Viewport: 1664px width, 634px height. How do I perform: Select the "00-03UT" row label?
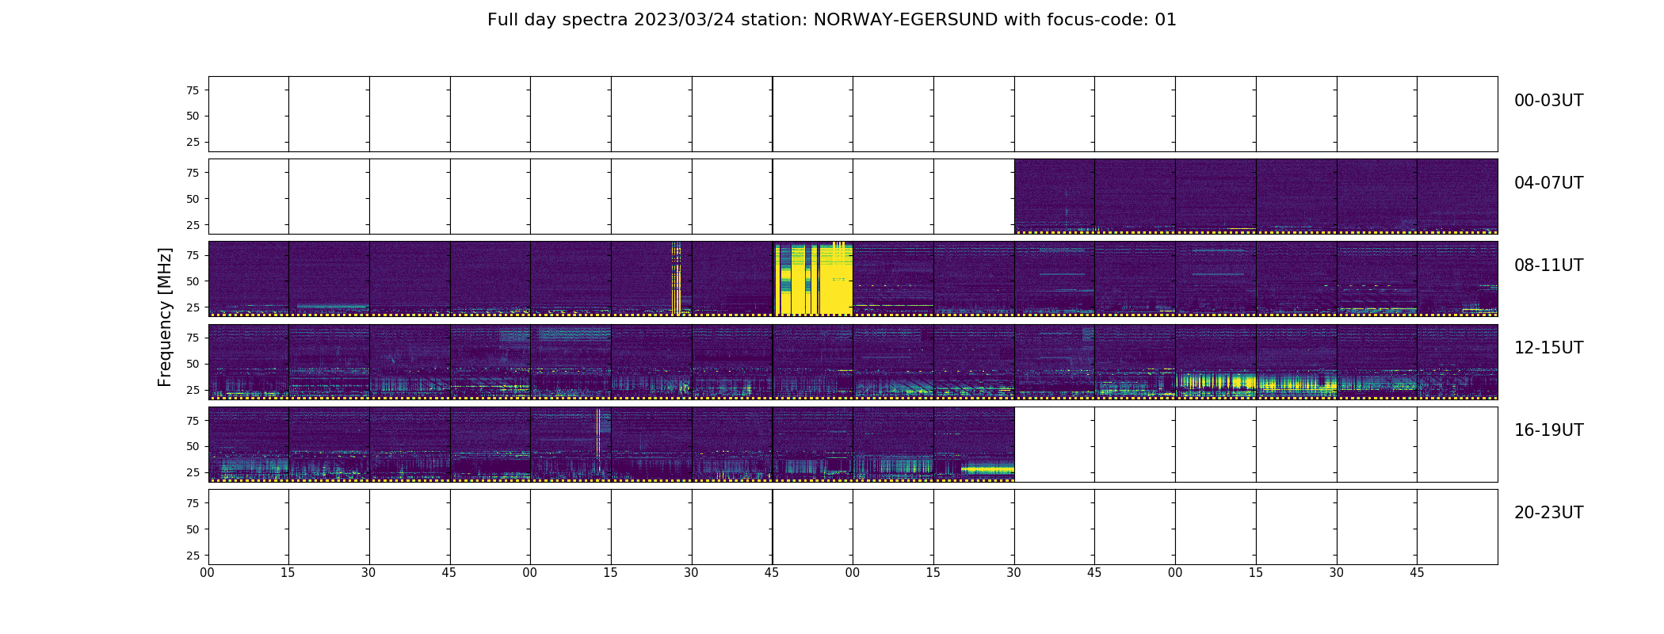point(1548,101)
